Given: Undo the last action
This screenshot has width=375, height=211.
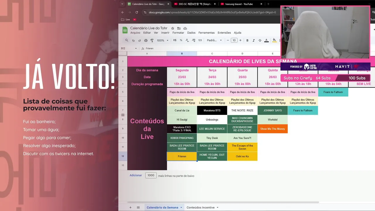Looking at the screenshot, I should click(x=133, y=40).
